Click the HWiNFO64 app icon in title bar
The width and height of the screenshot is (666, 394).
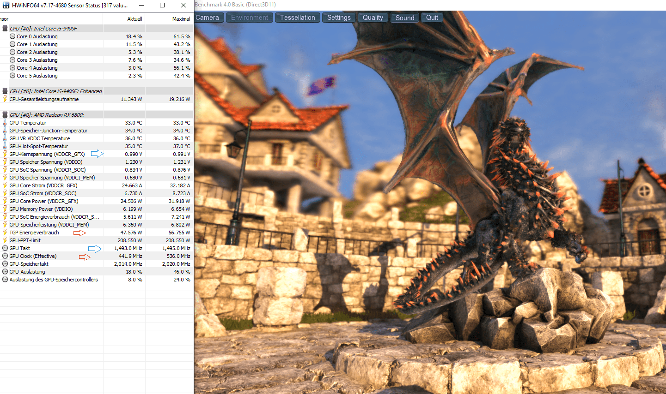(x=6, y=5)
